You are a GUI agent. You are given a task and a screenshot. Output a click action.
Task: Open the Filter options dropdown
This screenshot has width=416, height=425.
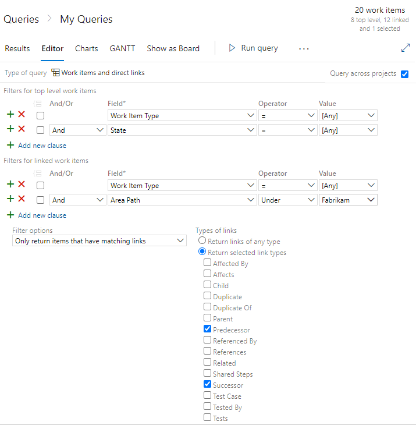pyautogui.click(x=99, y=240)
